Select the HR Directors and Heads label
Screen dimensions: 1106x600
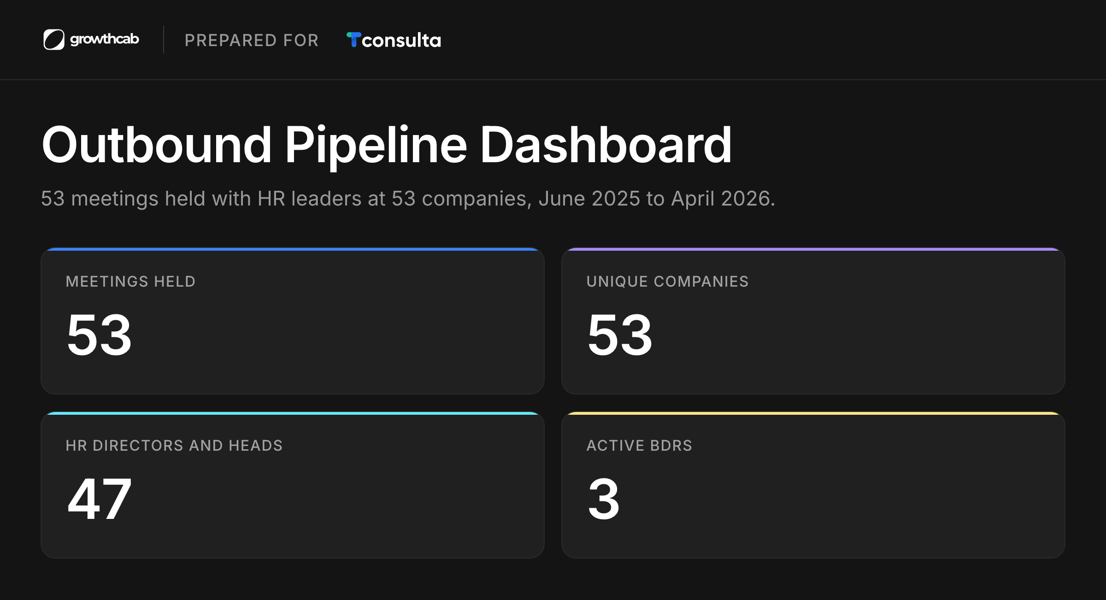[x=174, y=446]
